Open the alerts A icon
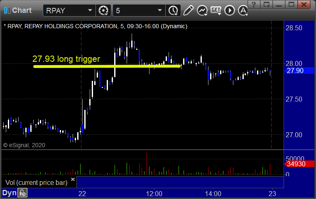This screenshot has height=199, width=316. [243, 10]
